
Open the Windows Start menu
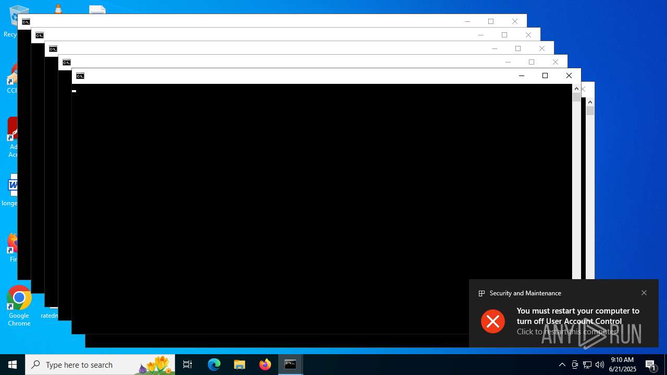pyautogui.click(x=13, y=365)
